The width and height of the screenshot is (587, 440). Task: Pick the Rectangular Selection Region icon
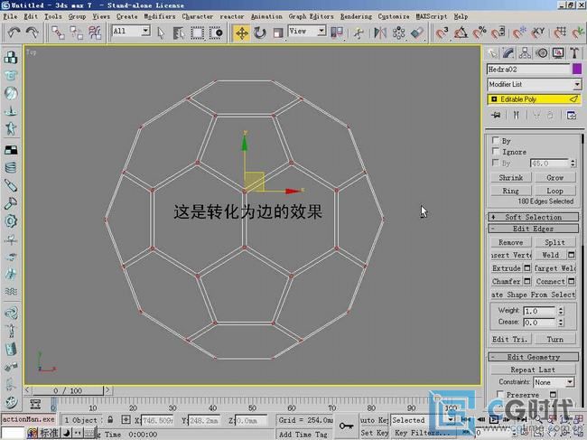coord(197,33)
